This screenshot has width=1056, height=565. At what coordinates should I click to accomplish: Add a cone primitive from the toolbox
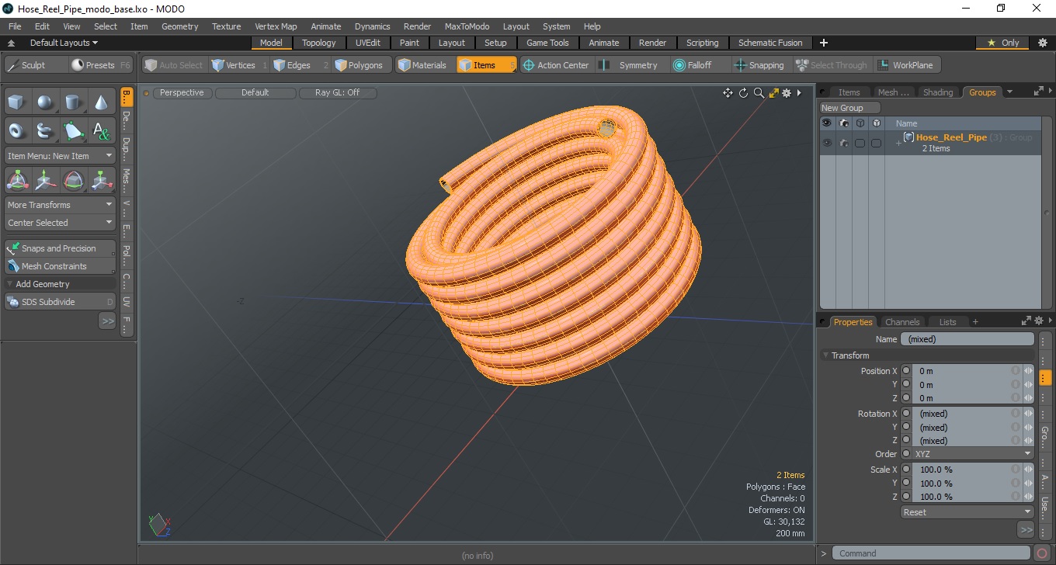point(102,102)
